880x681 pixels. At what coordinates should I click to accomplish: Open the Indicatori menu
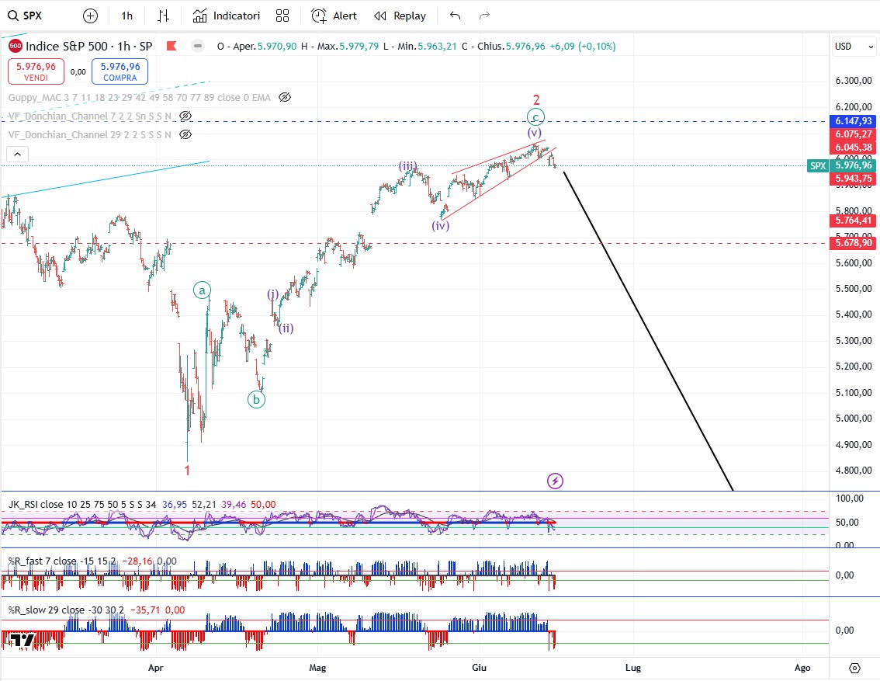click(x=227, y=16)
